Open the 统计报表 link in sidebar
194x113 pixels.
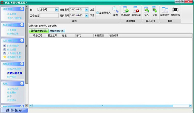(x=12, y=77)
